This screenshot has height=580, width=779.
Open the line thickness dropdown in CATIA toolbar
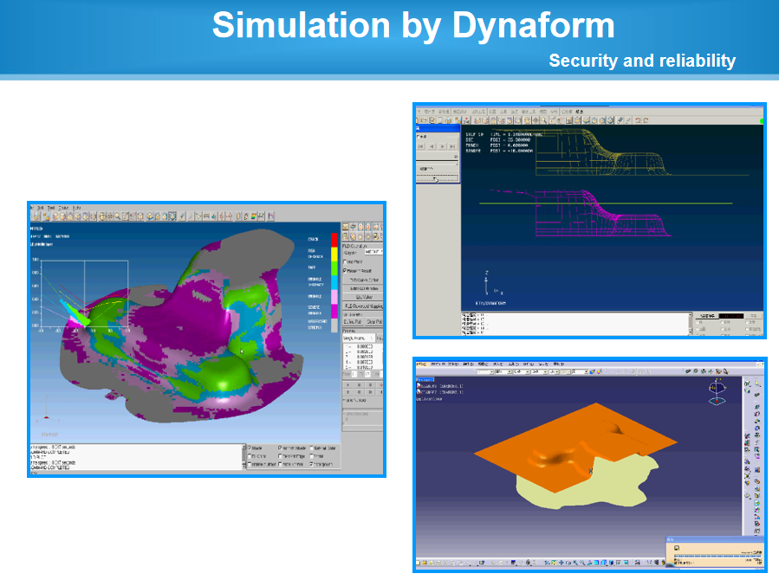coord(521,371)
